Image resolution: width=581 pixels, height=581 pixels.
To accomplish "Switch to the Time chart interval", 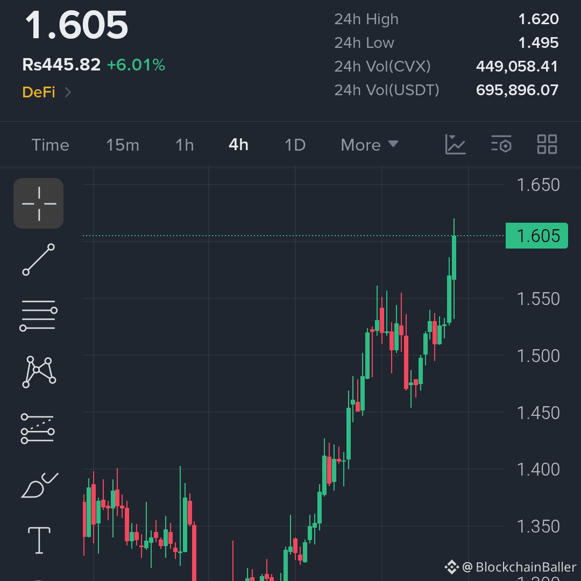I will (51, 145).
